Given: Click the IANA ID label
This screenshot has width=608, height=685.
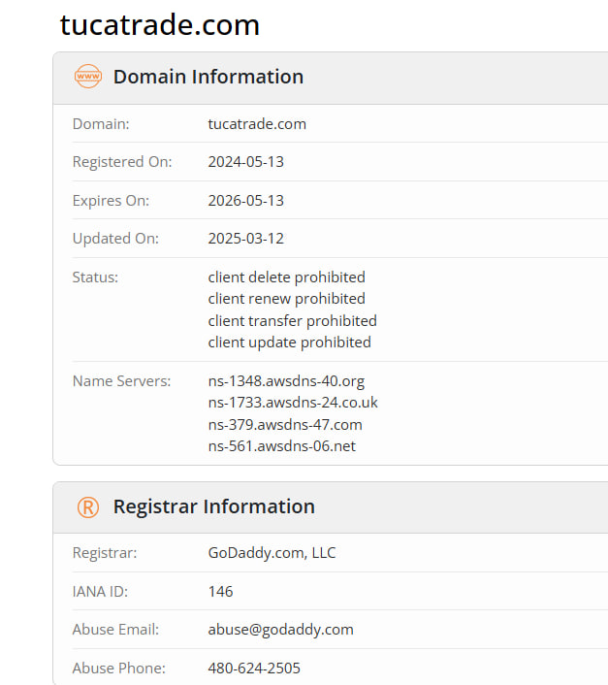Looking at the screenshot, I should tap(100, 592).
